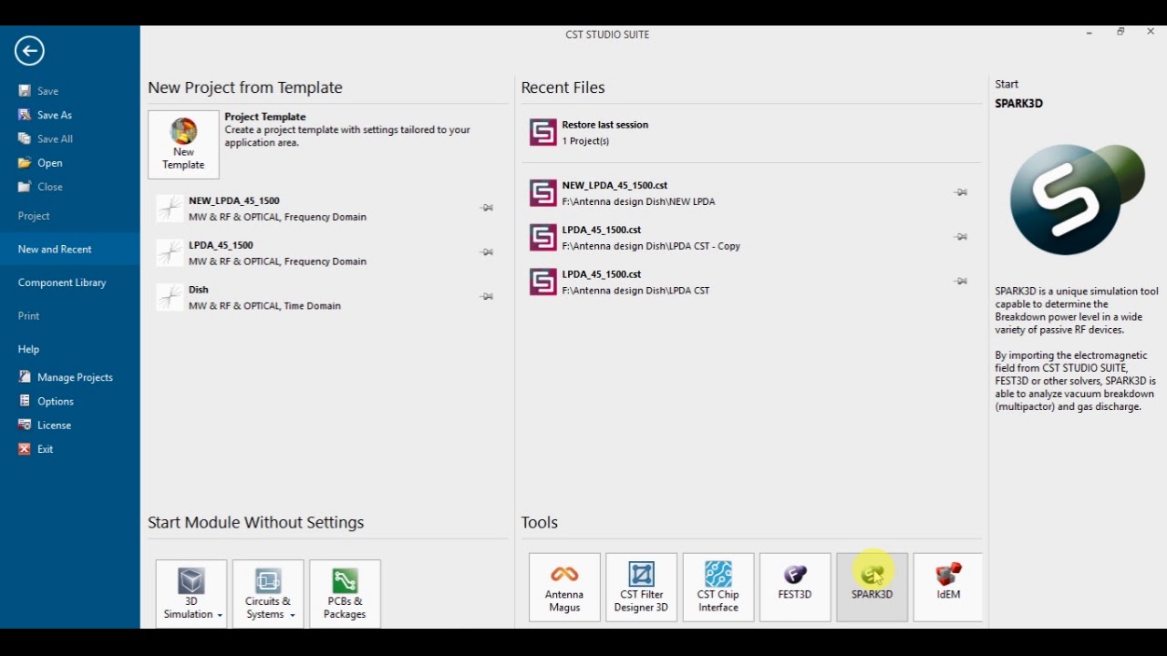Click 'MW & RF & OPTICAL, Time Domain' text
Viewport: 1167px width, 656px height.
tap(264, 306)
